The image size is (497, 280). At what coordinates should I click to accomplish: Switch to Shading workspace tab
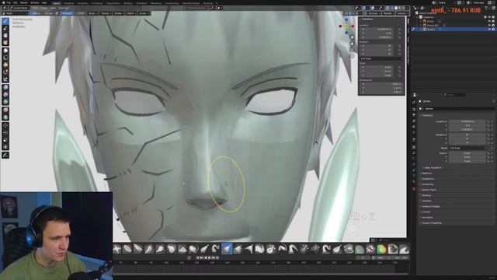tap(128, 3)
